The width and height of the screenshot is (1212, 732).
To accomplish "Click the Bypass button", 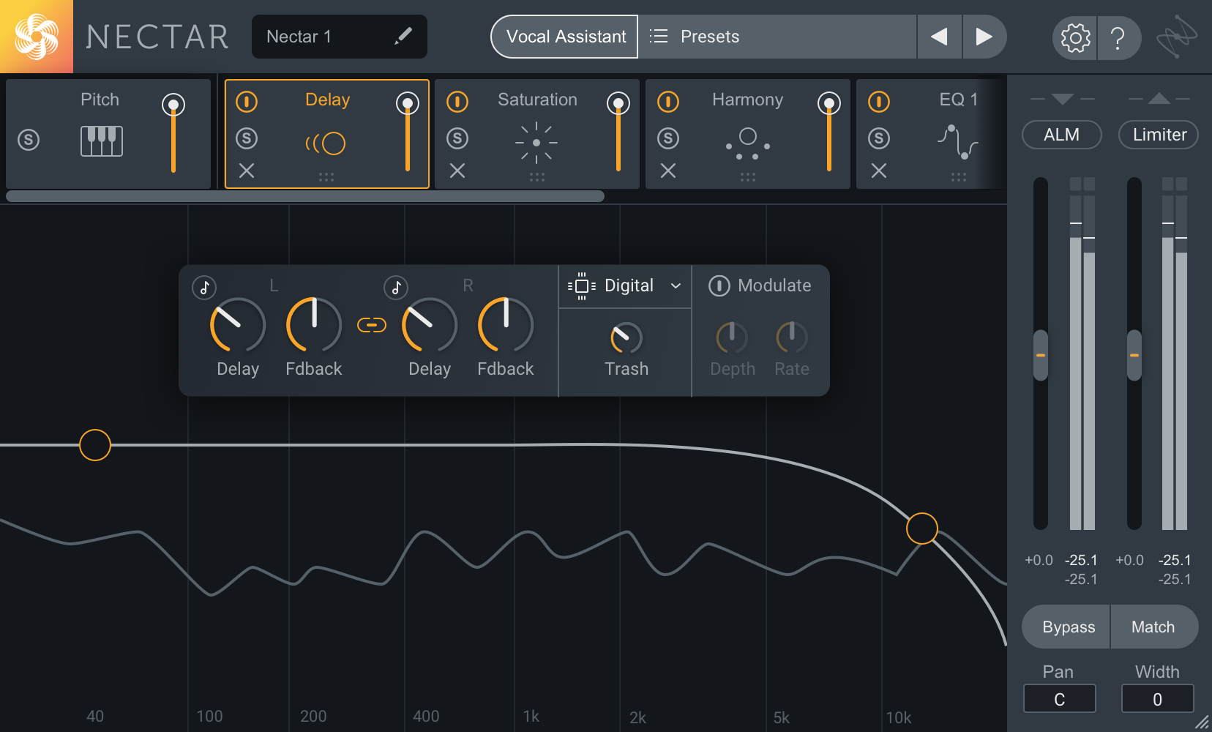I will click(x=1068, y=627).
